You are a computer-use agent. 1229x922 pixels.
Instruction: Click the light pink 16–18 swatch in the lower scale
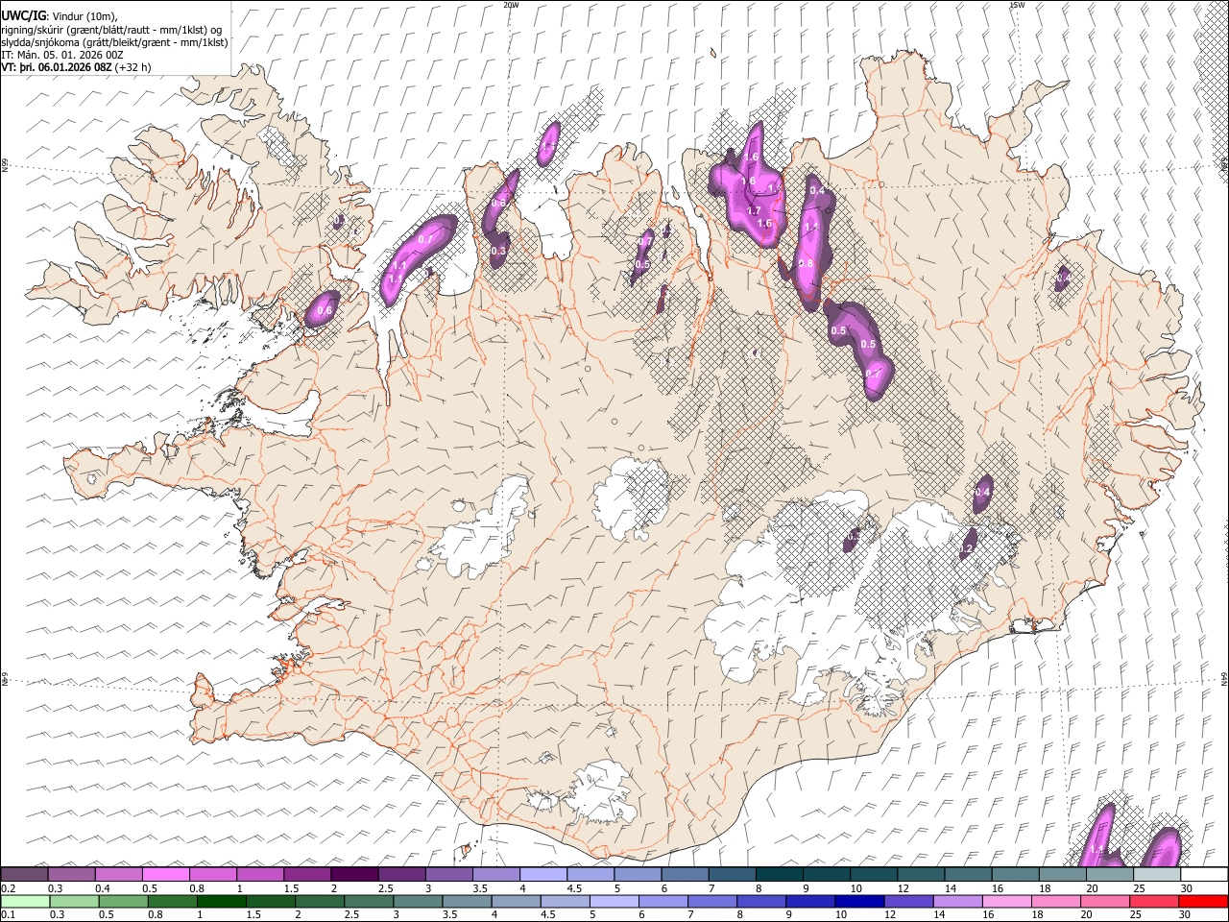(1006, 901)
